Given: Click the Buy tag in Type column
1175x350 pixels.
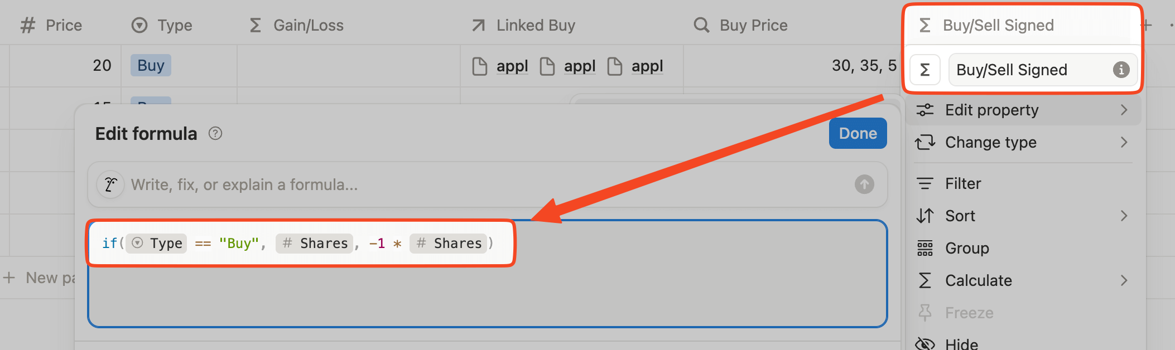Looking at the screenshot, I should (x=151, y=66).
